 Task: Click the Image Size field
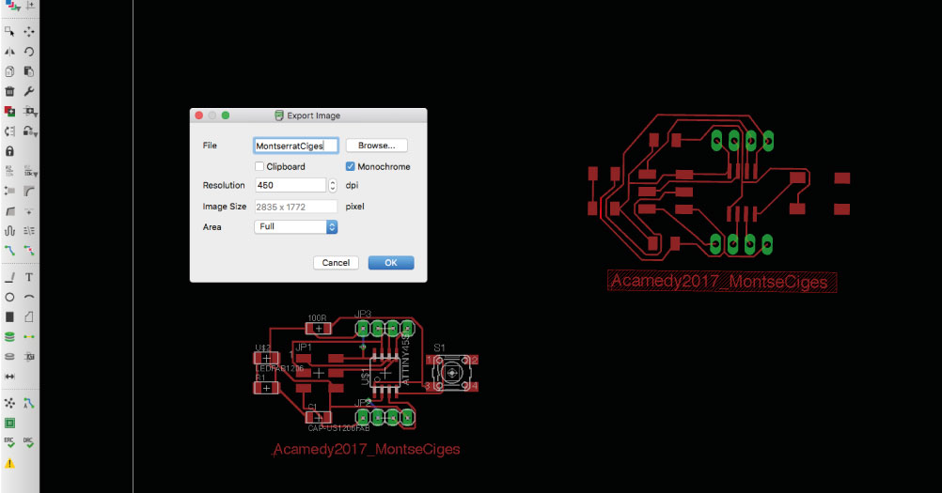point(295,207)
